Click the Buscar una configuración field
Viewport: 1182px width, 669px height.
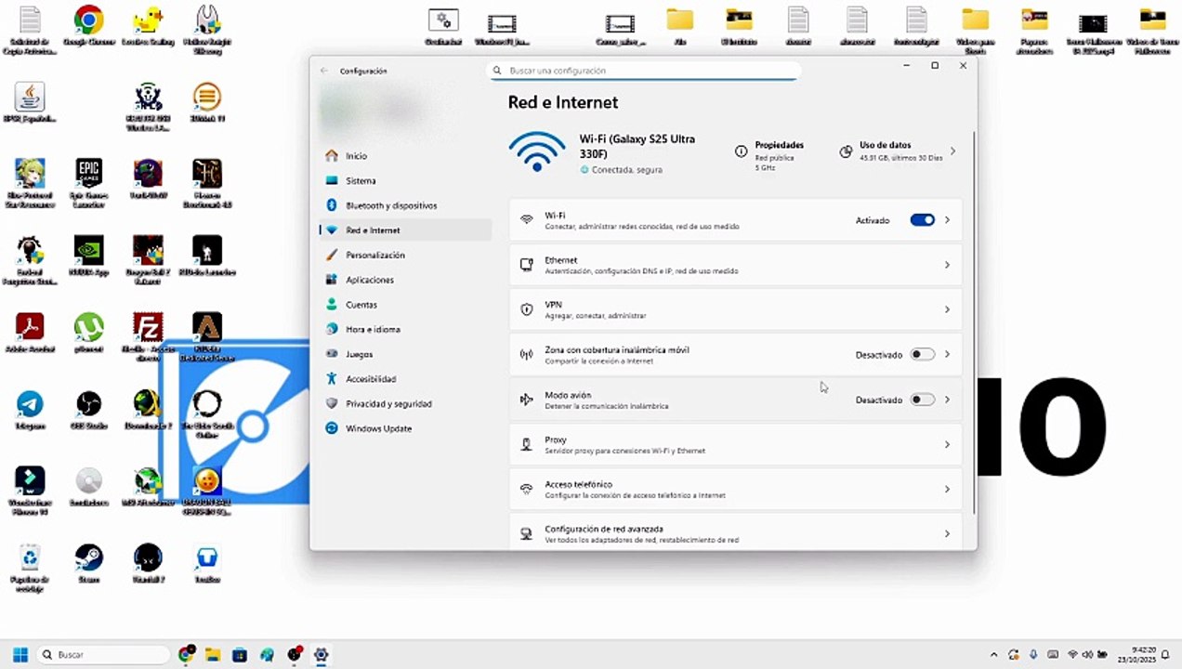pos(643,71)
